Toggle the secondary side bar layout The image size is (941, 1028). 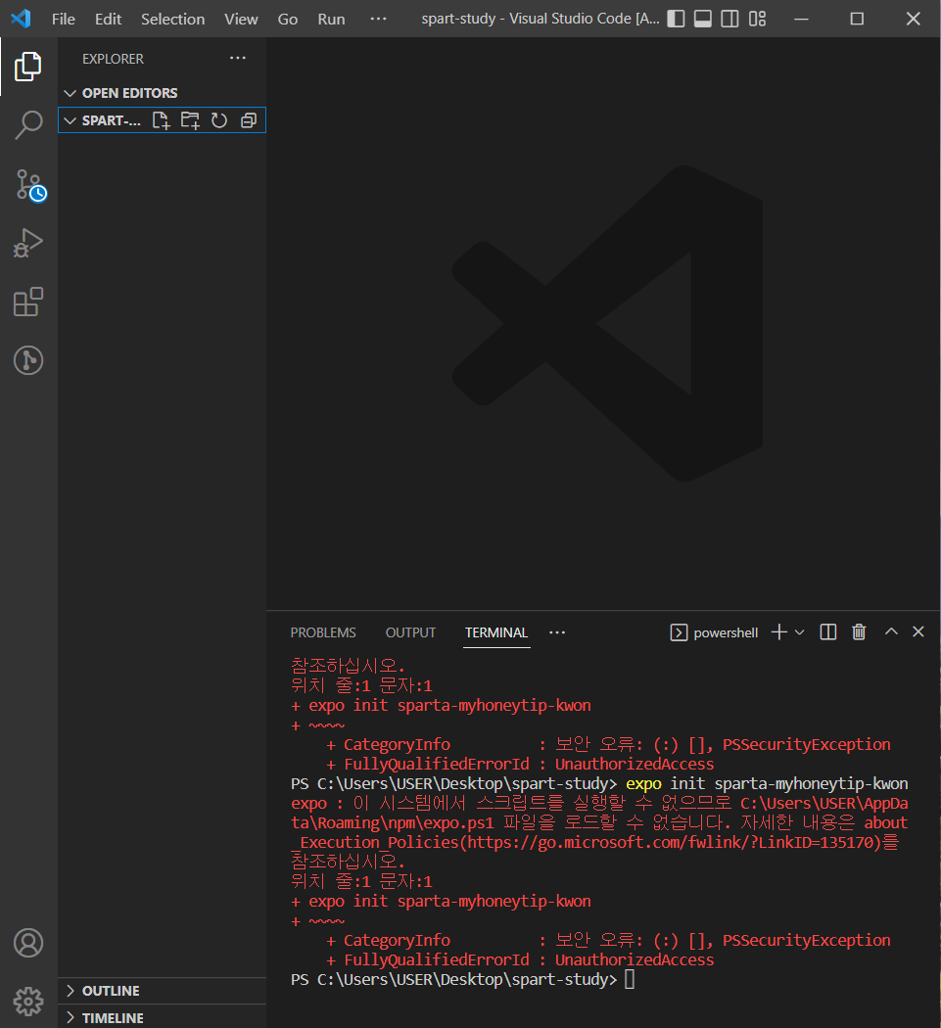pyautogui.click(x=729, y=19)
